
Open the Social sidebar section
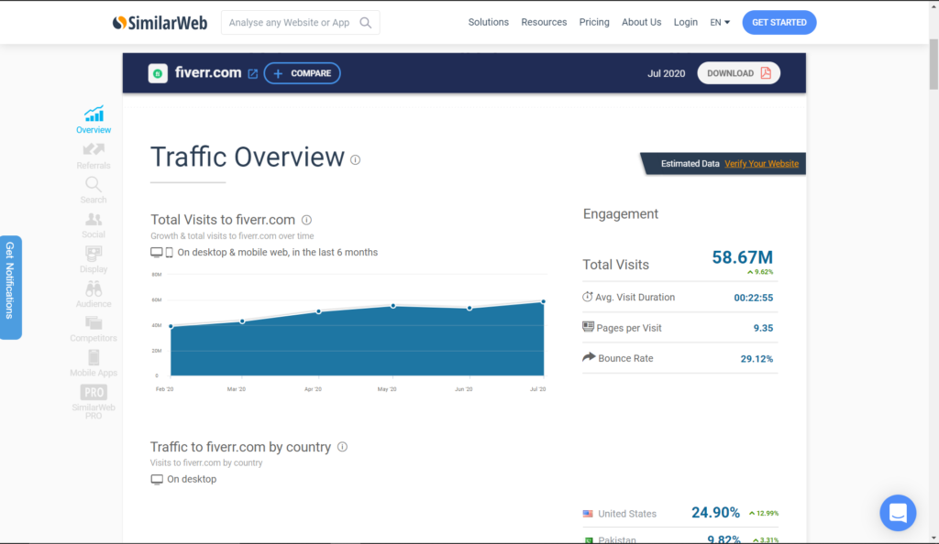coord(94,220)
